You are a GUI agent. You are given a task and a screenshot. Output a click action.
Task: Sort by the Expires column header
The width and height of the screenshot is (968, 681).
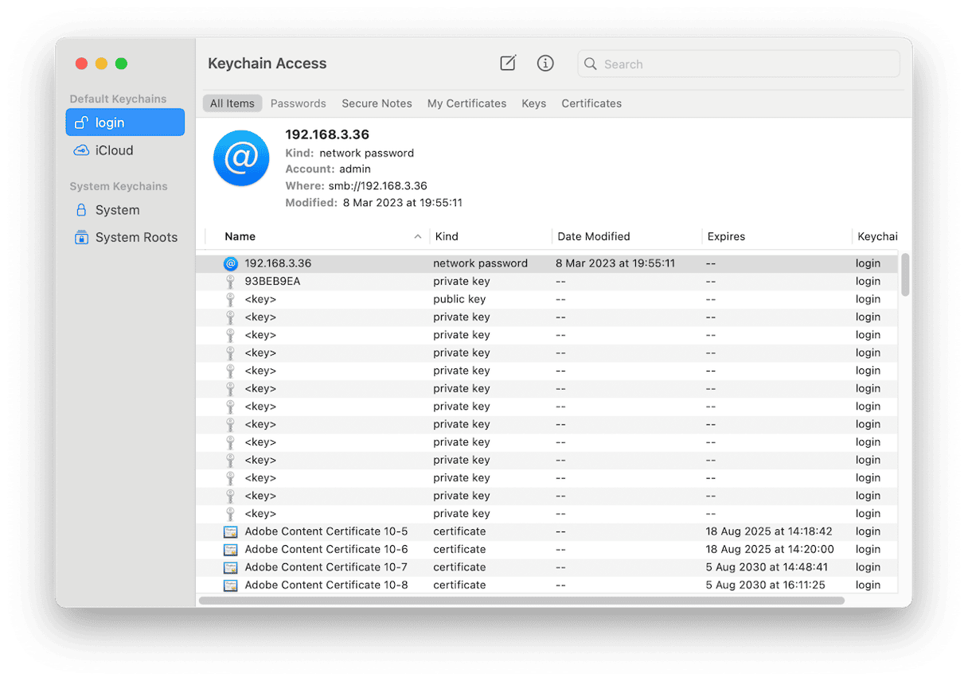[726, 236]
